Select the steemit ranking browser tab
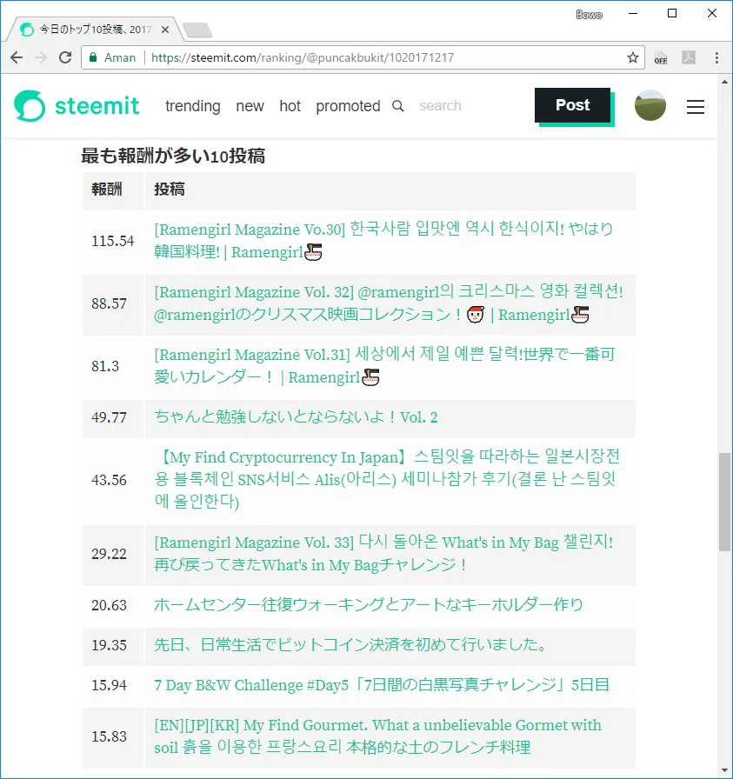This screenshot has width=733, height=779. pos(95,30)
